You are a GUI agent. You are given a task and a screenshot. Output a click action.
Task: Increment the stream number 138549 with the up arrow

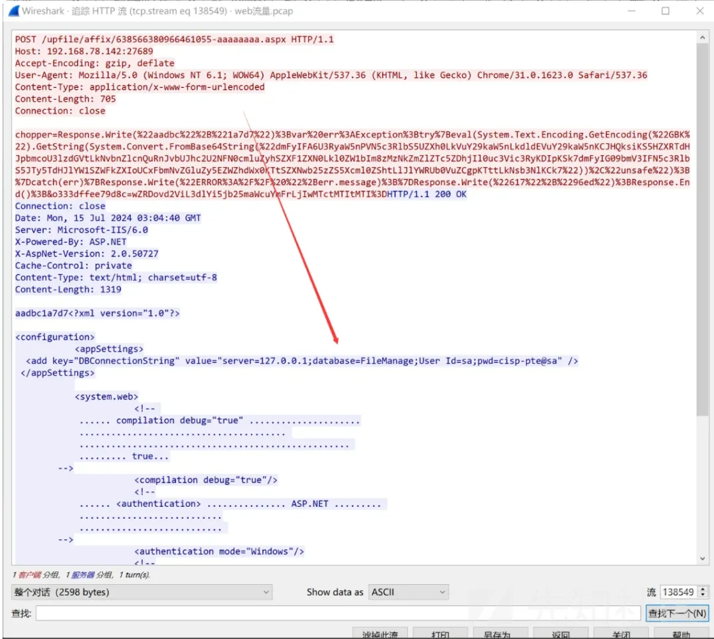click(x=703, y=589)
